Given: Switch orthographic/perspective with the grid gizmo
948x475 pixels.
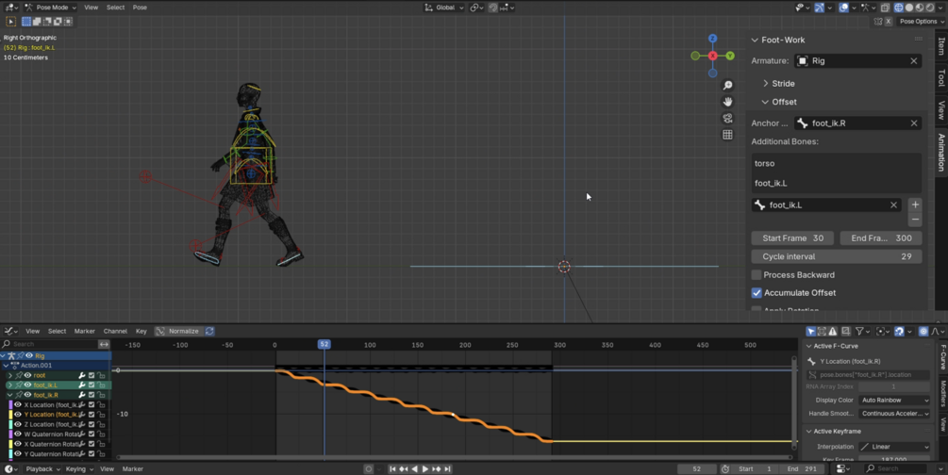Looking at the screenshot, I should point(727,135).
